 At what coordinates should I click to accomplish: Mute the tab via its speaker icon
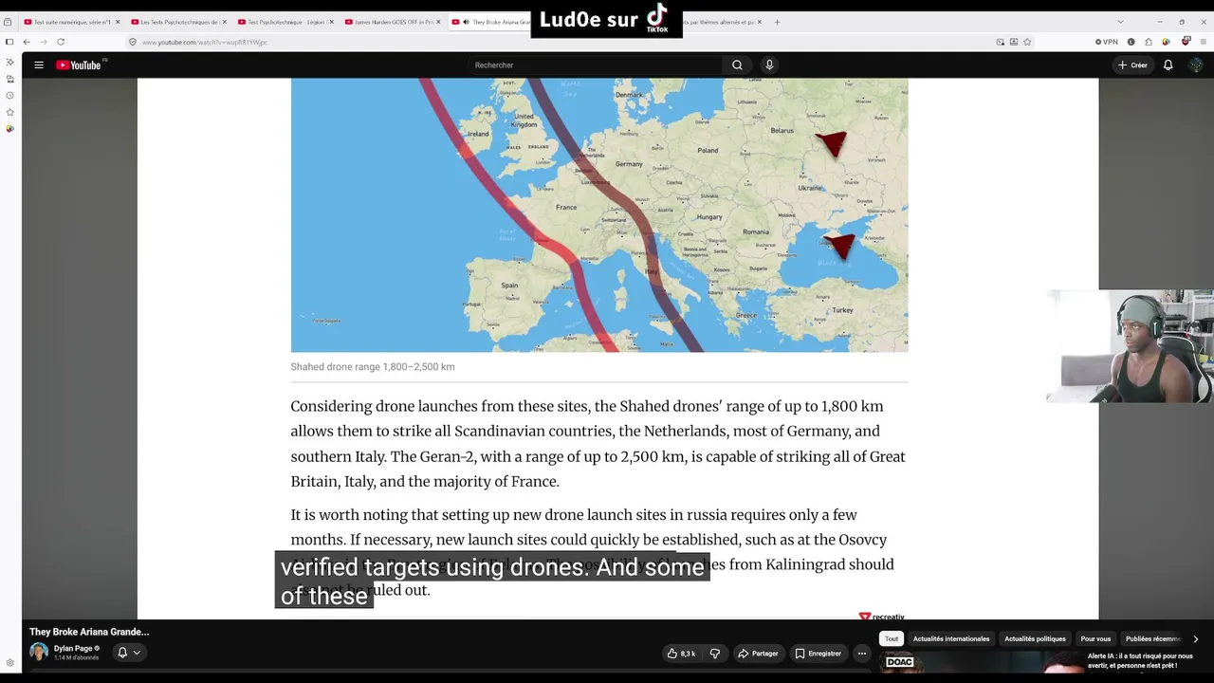(x=466, y=22)
